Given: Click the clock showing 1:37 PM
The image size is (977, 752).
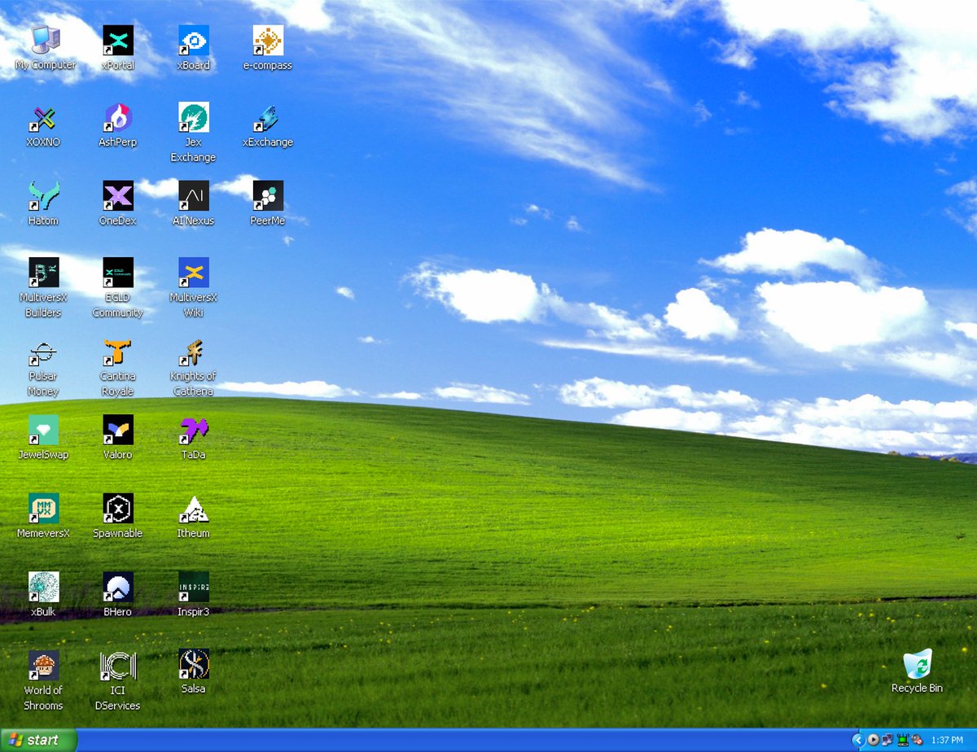Looking at the screenshot, I should pos(948,740).
